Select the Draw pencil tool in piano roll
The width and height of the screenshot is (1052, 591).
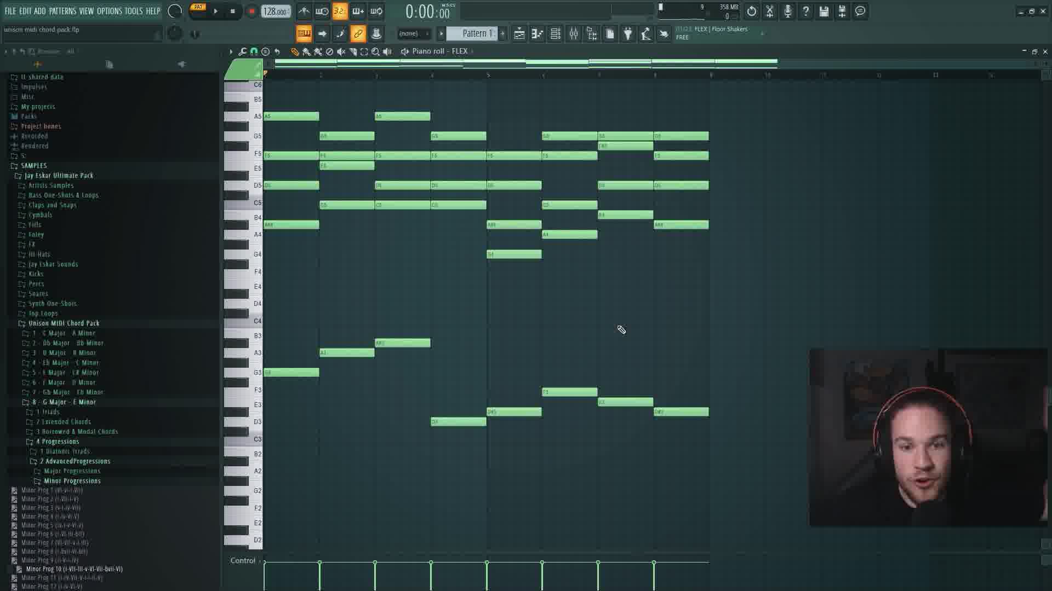[295, 51]
